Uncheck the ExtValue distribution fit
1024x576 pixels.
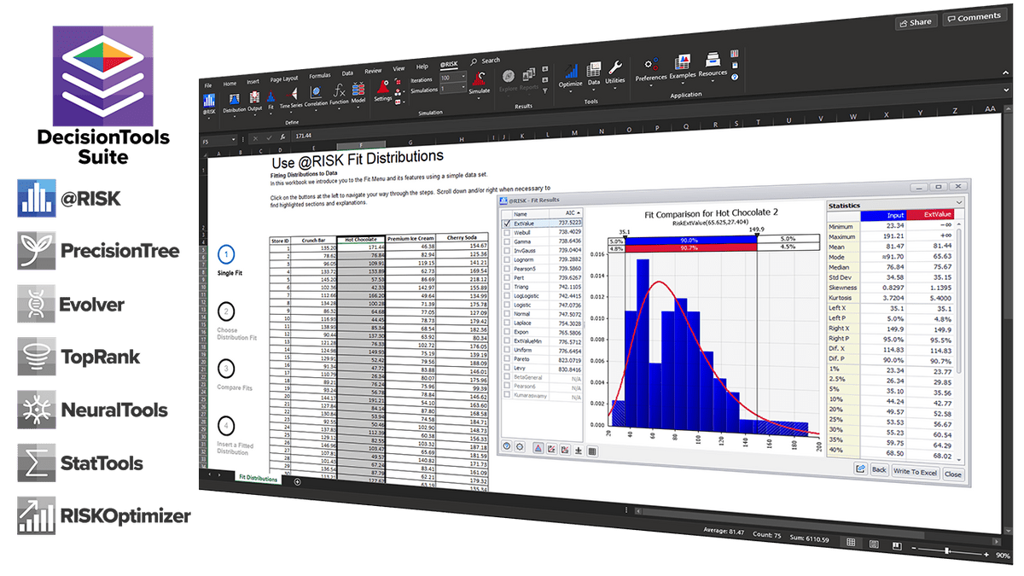(507, 223)
